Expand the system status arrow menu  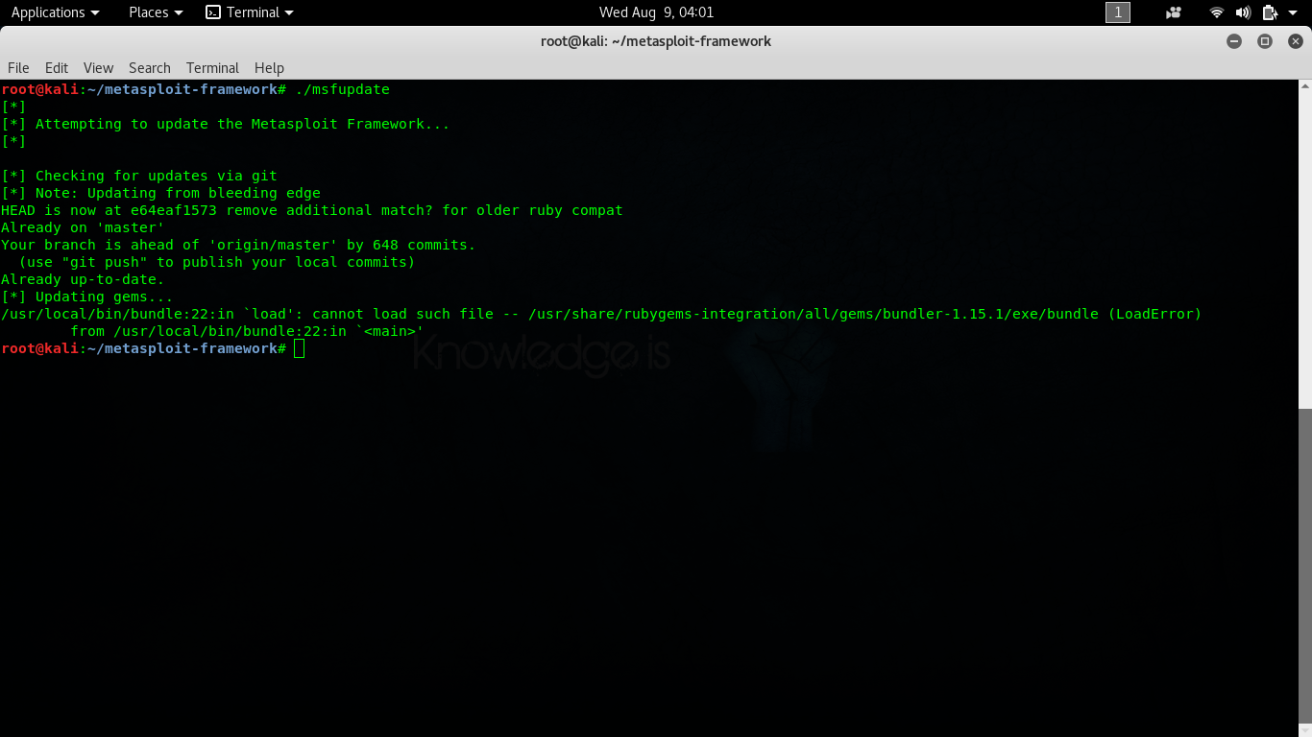coord(1292,12)
